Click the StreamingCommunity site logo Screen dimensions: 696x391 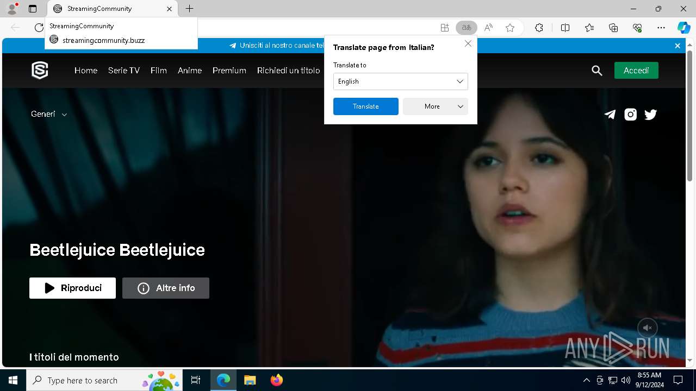(x=40, y=70)
